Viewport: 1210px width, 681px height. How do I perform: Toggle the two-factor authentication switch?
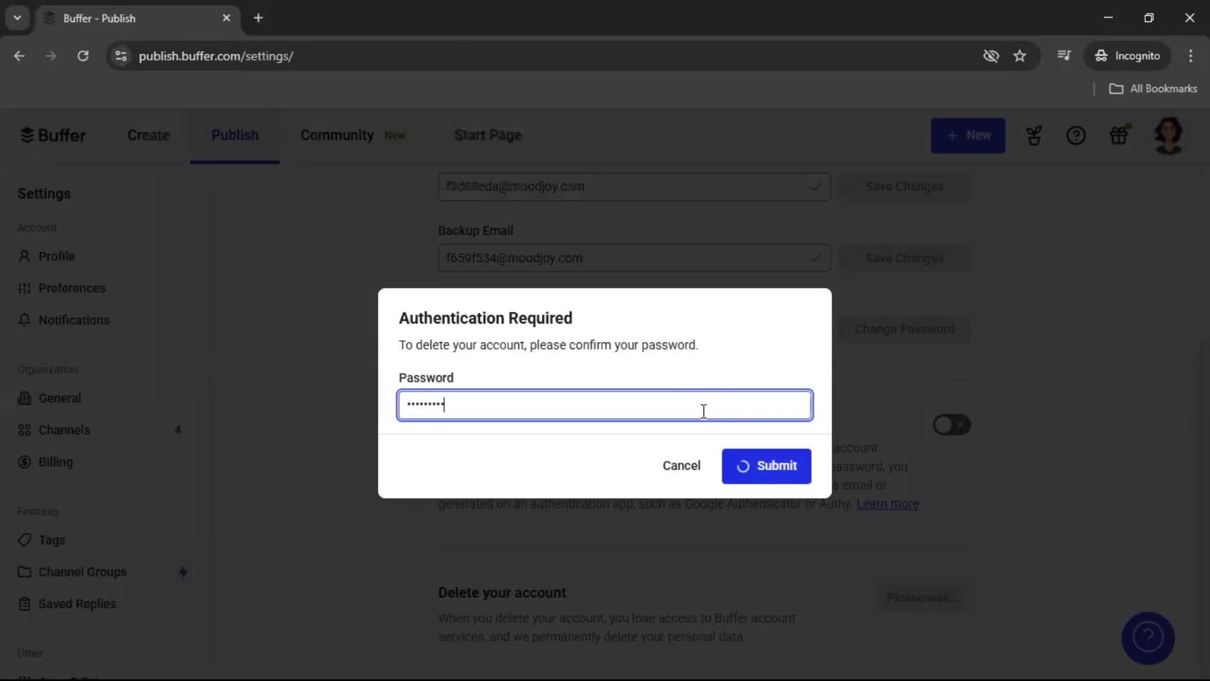point(951,425)
